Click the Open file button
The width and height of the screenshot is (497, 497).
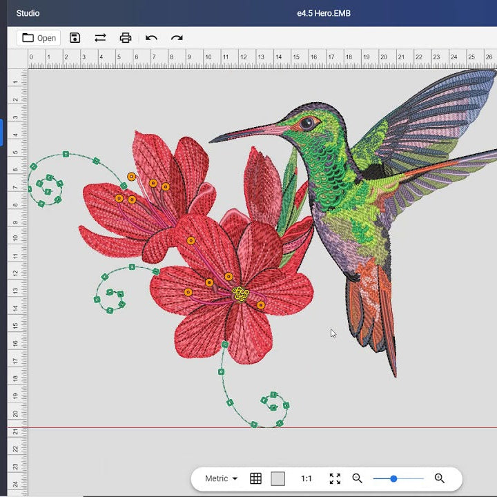click(39, 38)
